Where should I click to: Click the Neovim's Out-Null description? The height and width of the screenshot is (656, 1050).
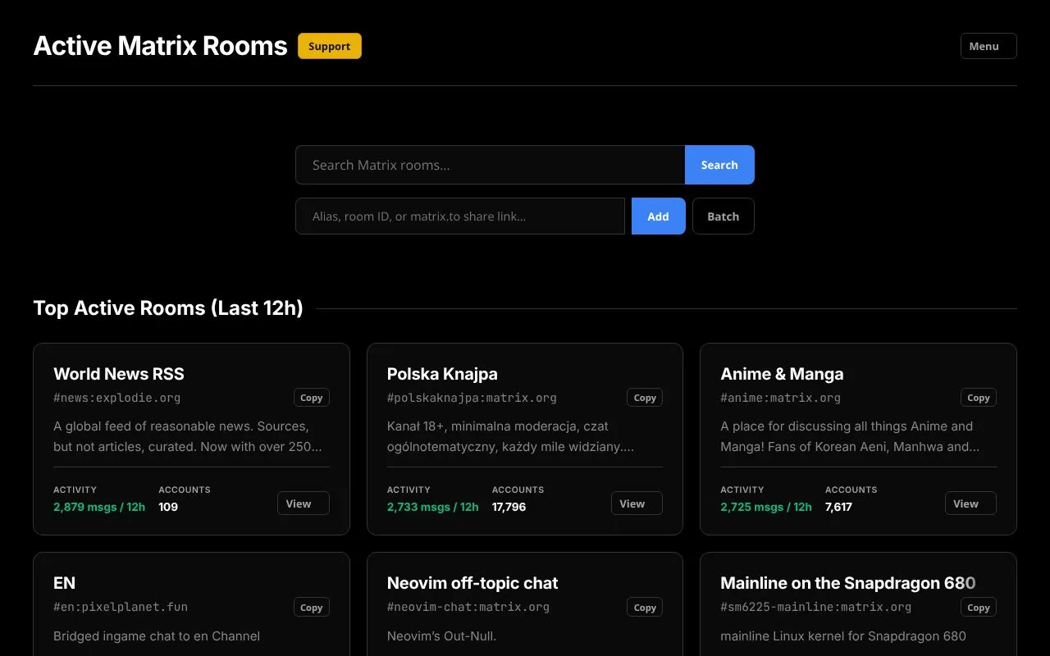(x=441, y=636)
